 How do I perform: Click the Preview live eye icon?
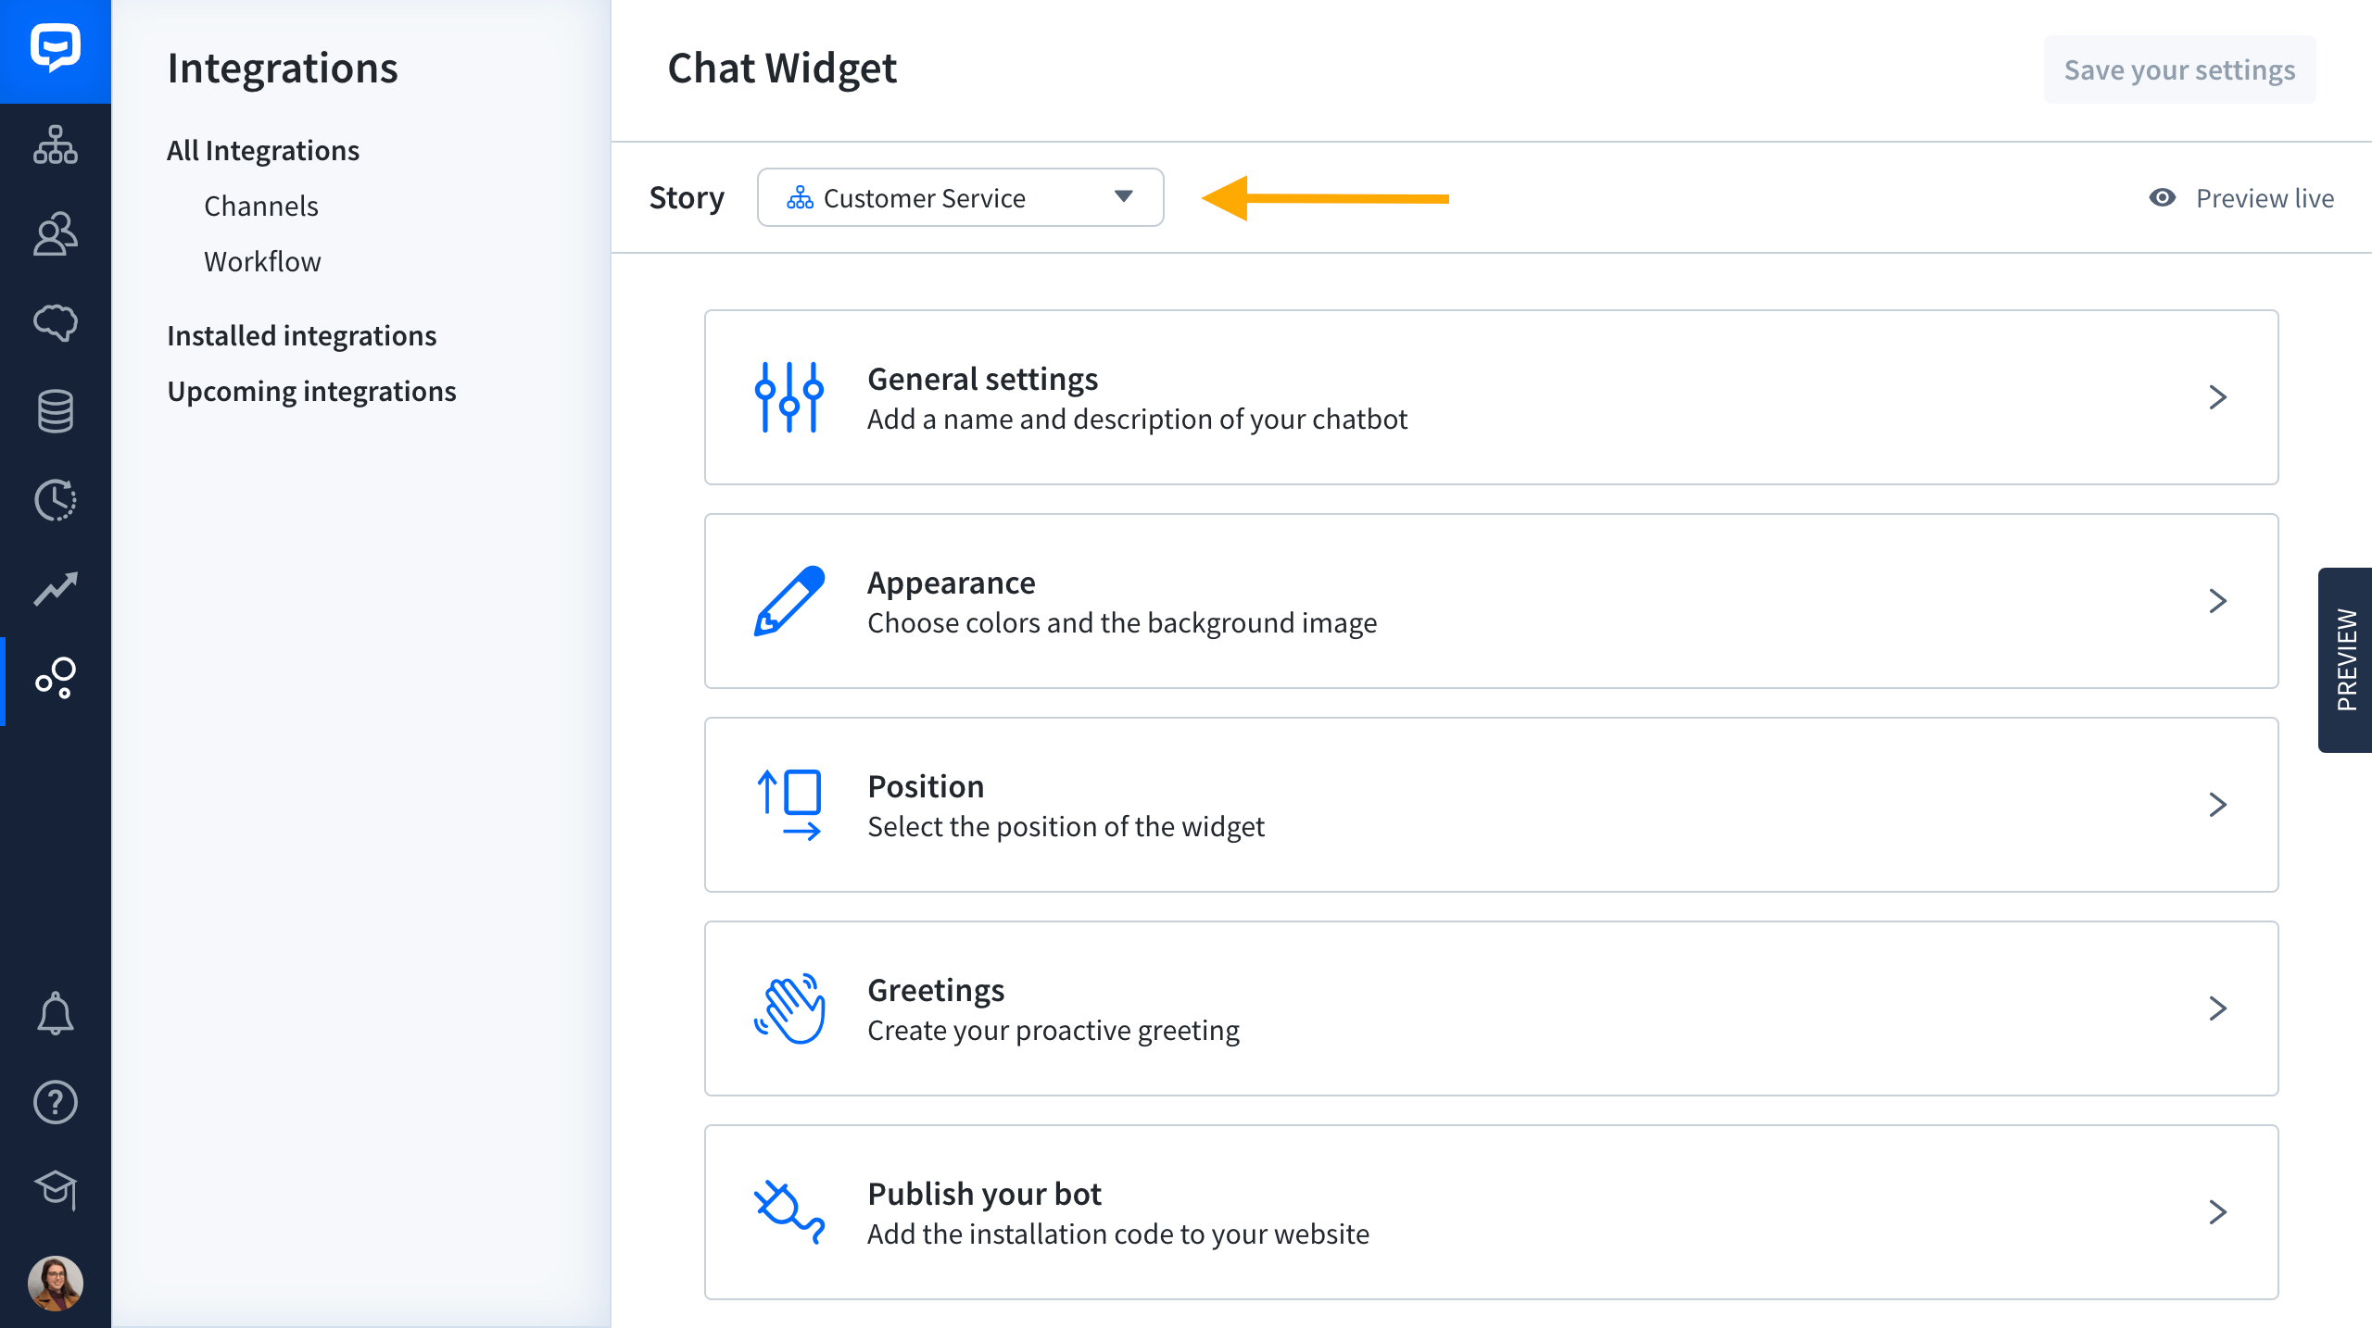click(x=2163, y=197)
